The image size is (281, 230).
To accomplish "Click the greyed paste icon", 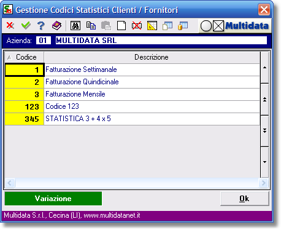I will pyautogui.click(x=106, y=26).
